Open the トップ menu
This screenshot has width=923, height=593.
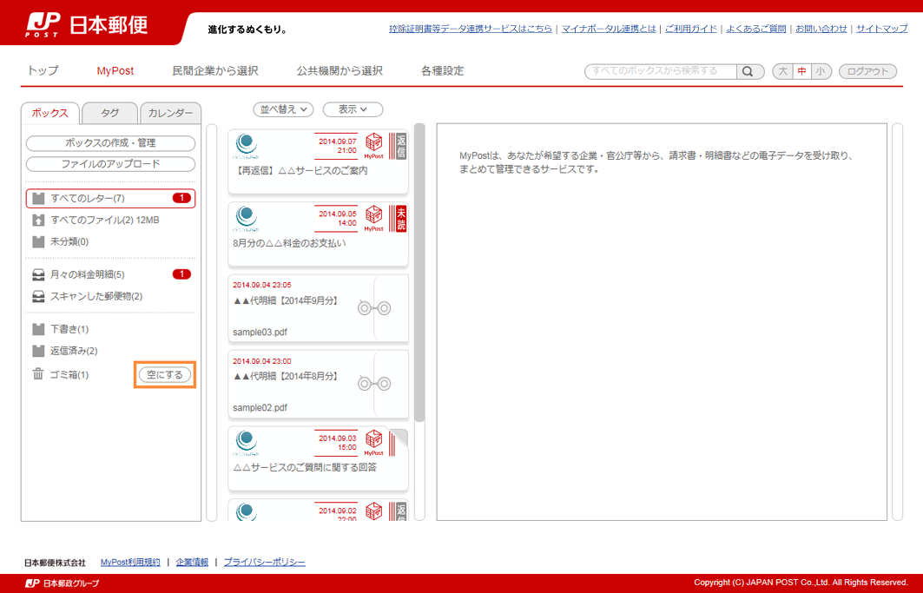pyautogui.click(x=43, y=70)
